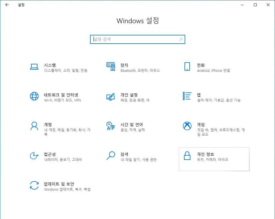The height and width of the screenshot is (219, 275).
Task: Minimize the 설정 window
Action: click(x=242, y=5)
